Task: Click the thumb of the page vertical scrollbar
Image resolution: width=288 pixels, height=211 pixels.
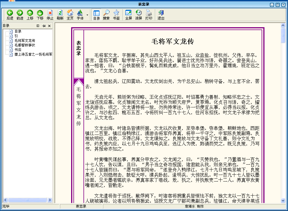Action: click(283, 36)
